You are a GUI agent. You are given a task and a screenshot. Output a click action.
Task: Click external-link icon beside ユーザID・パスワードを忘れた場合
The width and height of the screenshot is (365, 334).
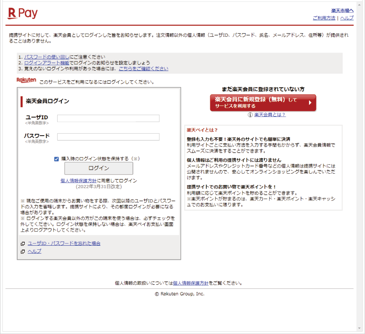(x=23, y=244)
